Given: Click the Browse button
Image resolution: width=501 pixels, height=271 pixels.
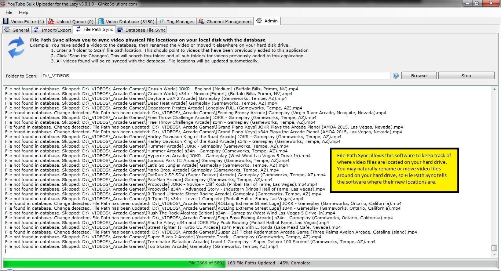Looking at the screenshot, I should pos(419,76).
